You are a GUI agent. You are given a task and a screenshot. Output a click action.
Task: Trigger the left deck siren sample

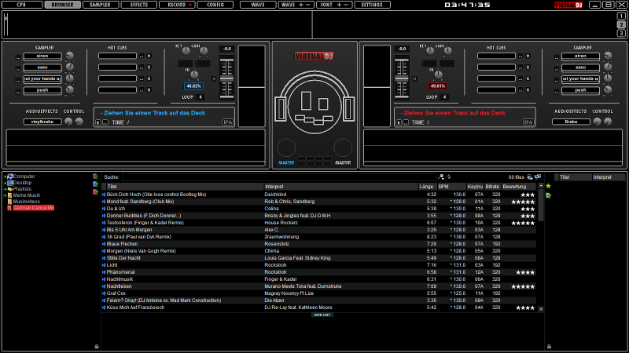(x=42, y=56)
